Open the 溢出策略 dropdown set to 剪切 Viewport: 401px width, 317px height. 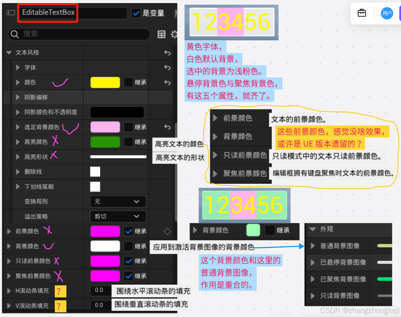point(118,216)
